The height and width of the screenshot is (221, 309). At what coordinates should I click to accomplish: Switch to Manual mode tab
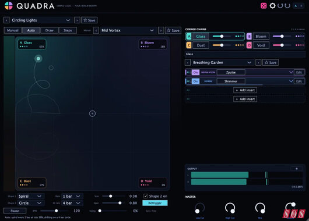[13, 30]
